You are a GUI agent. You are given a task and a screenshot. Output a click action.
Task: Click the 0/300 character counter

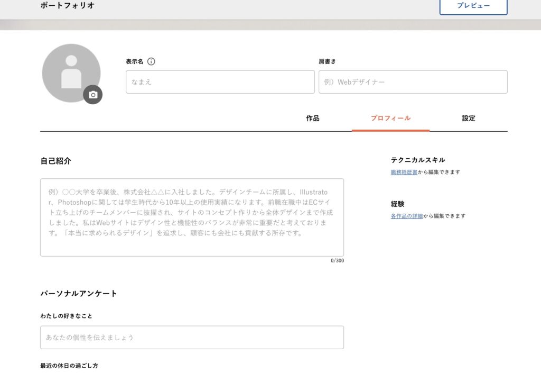[x=339, y=260]
